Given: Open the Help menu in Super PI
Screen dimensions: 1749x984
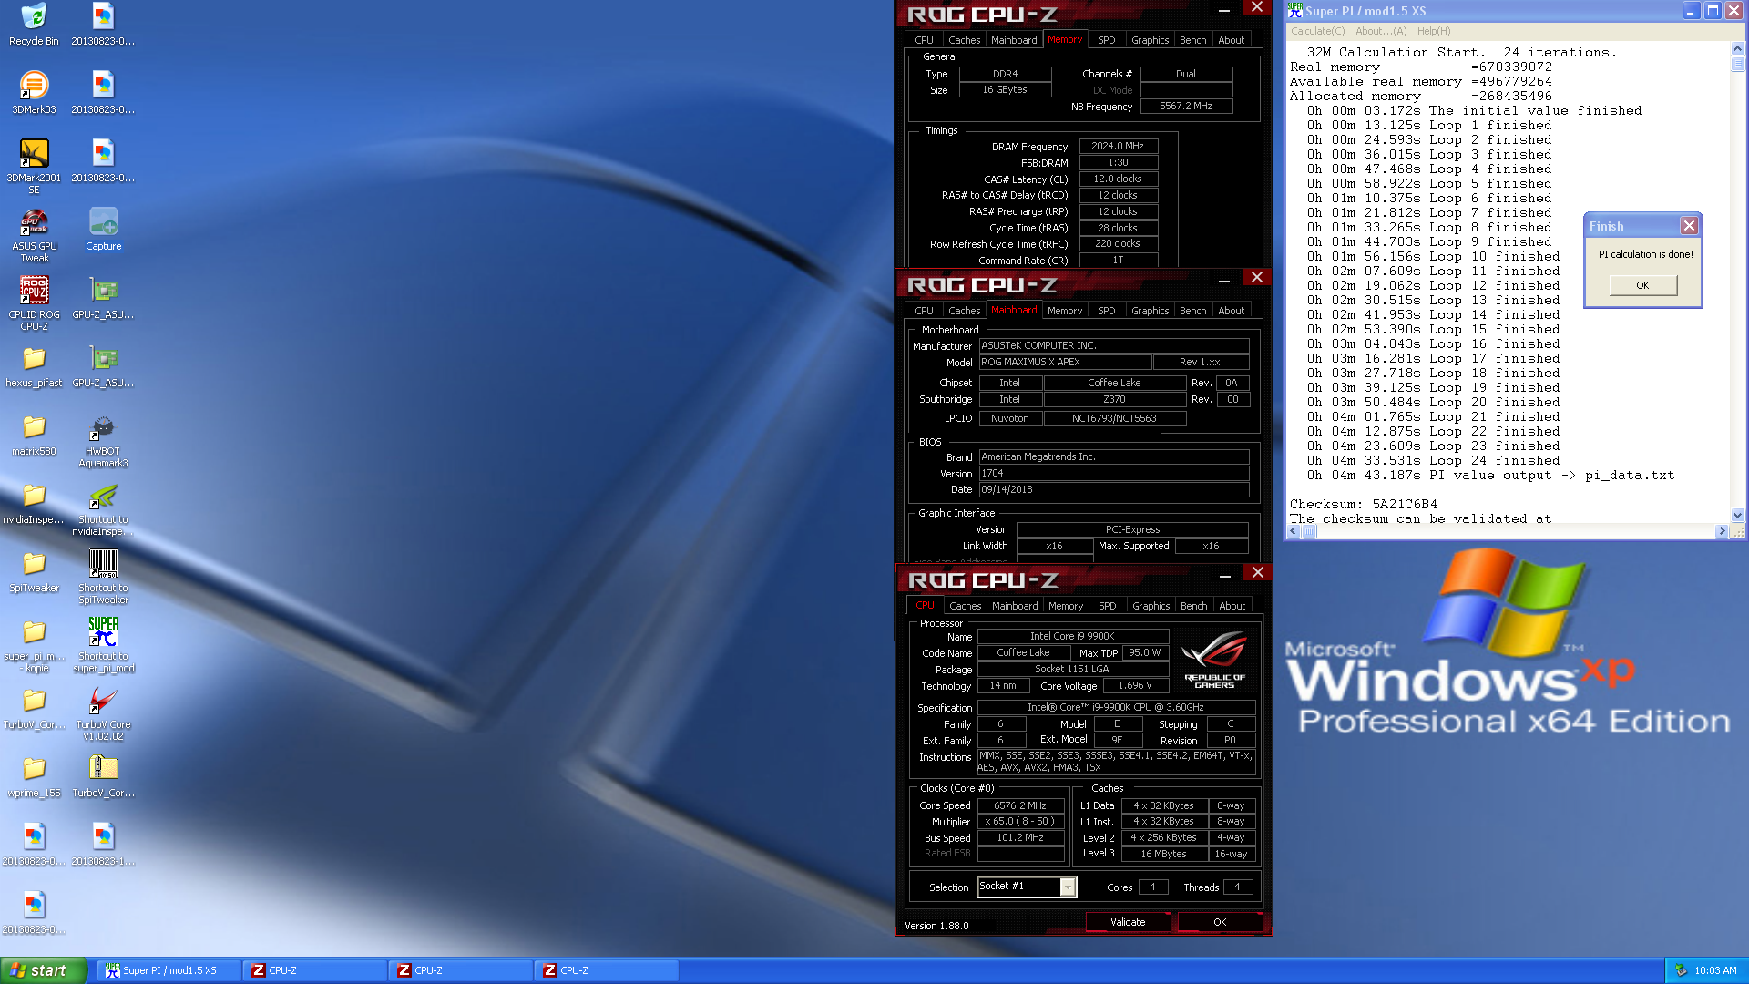Looking at the screenshot, I should [x=1434, y=31].
